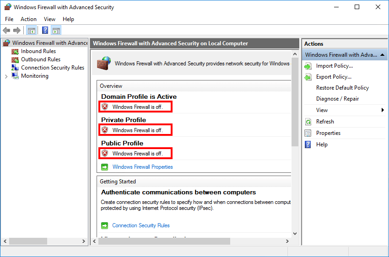389x257 pixels.
Task: Click the 'Private Profile' heading
Action: (x=124, y=120)
